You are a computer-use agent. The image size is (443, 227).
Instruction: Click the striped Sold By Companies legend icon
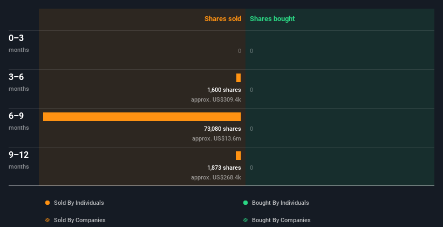coord(47,220)
